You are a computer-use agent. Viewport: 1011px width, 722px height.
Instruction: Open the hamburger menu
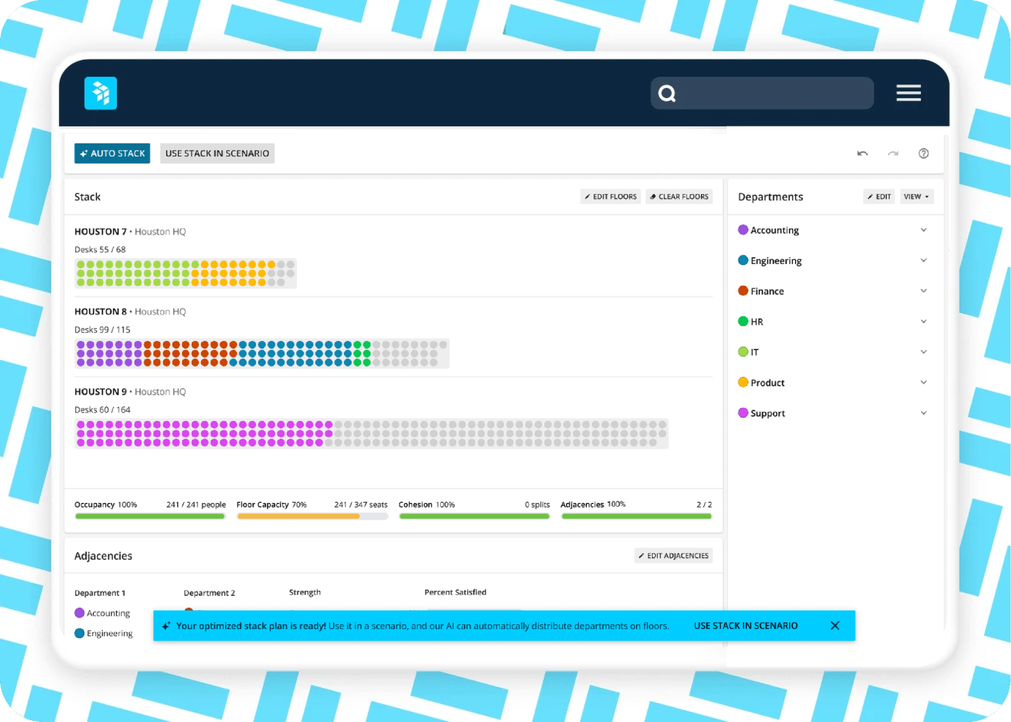pyautogui.click(x=908, y=93)
